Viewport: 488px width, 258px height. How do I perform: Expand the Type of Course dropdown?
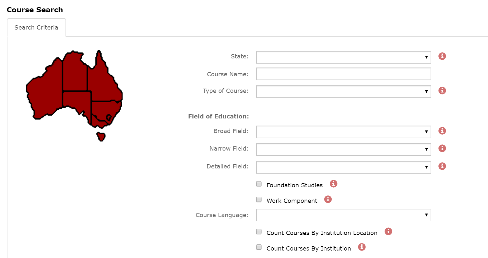pos(343,92)
